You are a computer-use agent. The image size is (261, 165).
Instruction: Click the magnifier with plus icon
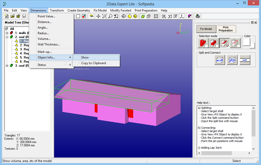tap(116, 16)
